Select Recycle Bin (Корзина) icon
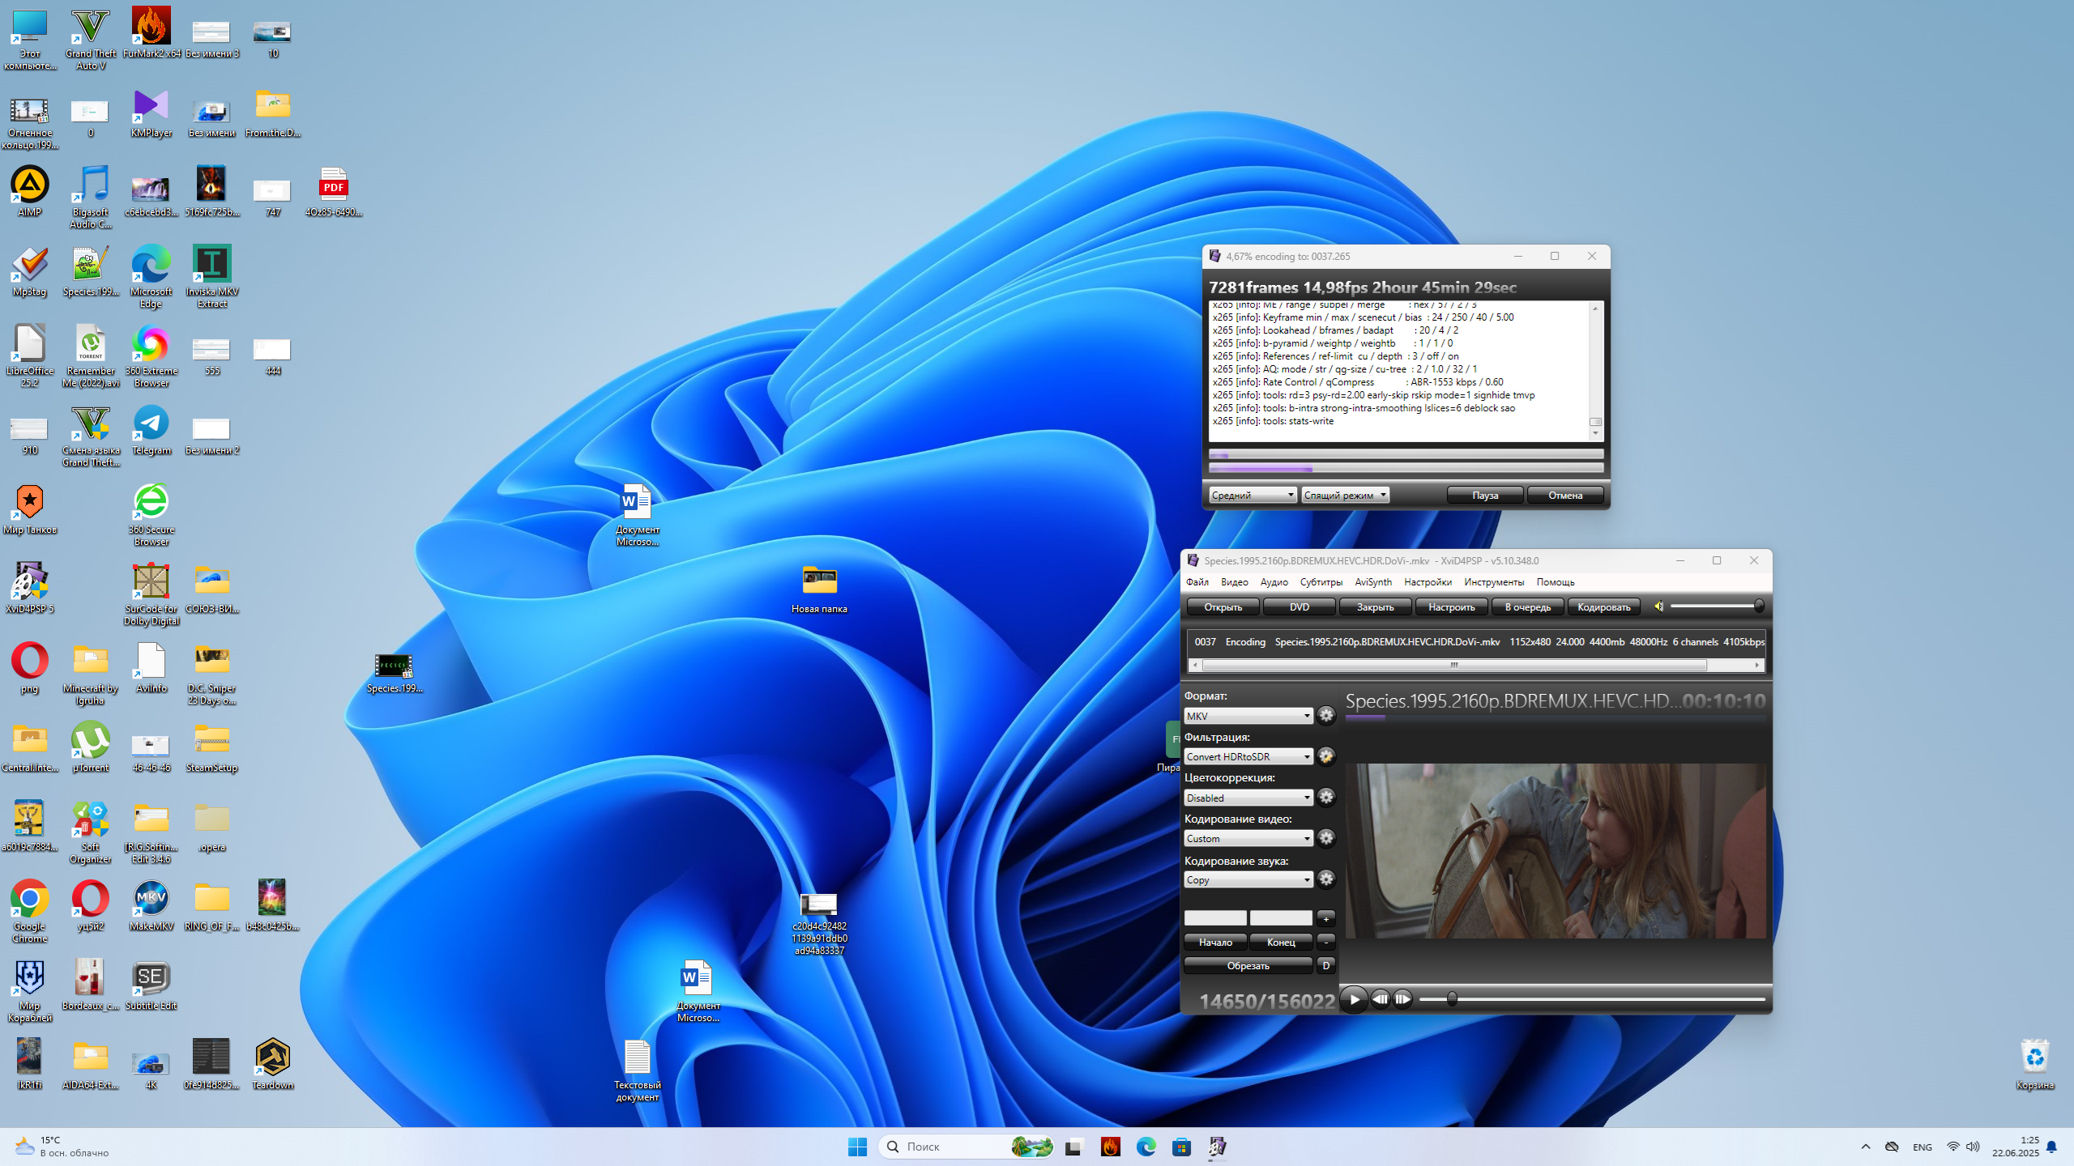This screenshot has width=2074, height=1166. pos(2034,1066)
